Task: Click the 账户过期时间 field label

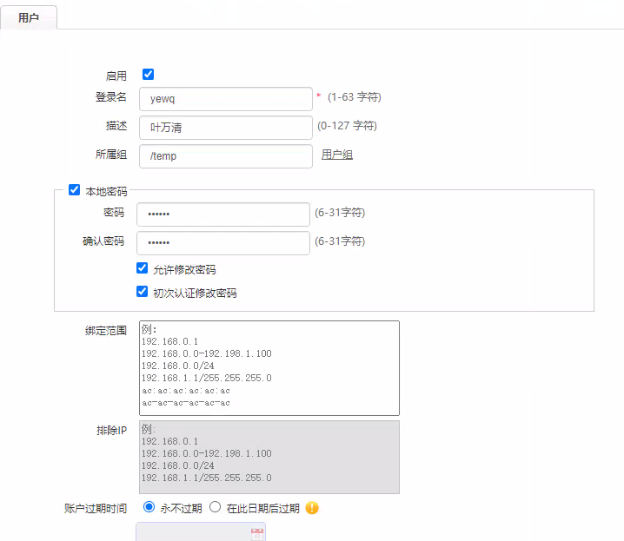Action: pyautogui.click(x=96, y=508)
